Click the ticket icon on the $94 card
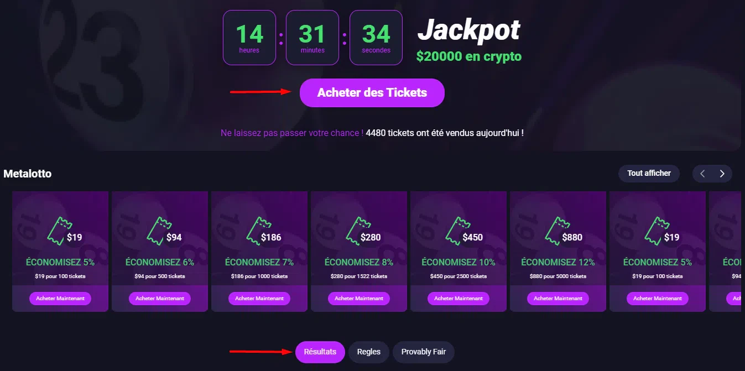 157,231
